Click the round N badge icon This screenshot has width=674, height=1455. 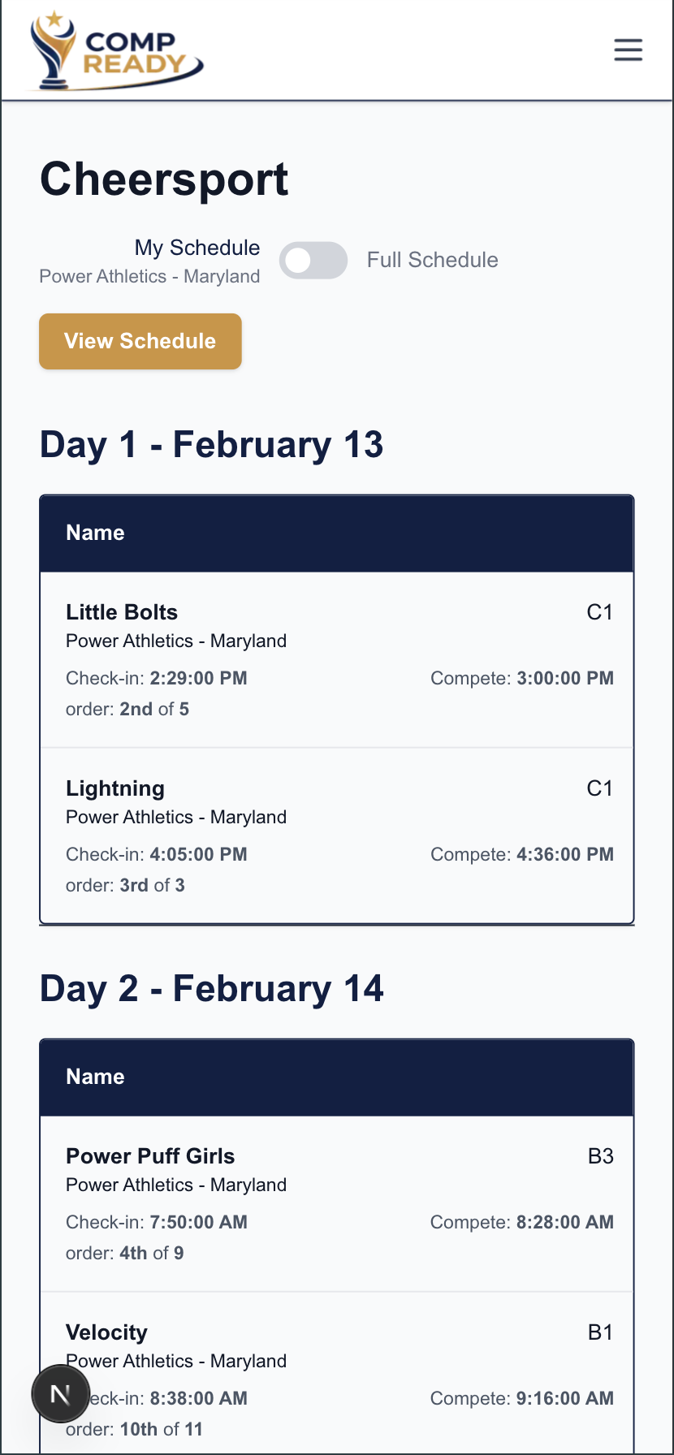tap(61, 1394)
